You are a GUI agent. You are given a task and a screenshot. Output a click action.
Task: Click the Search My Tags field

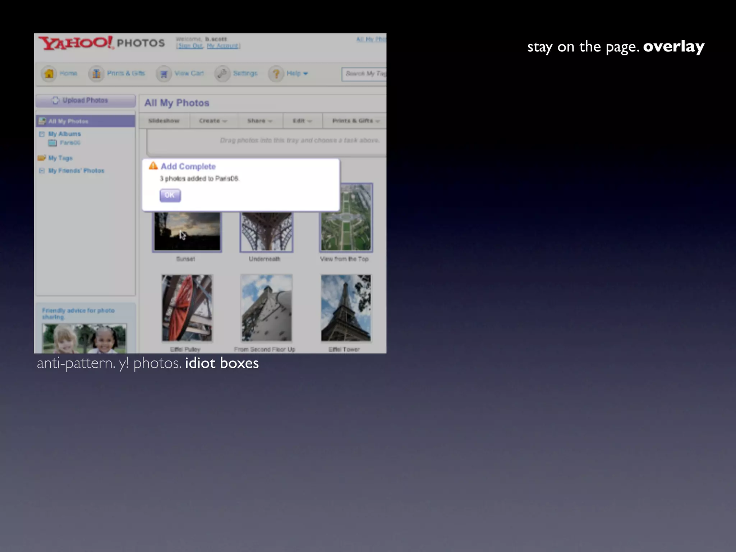[x=364, y=74]
